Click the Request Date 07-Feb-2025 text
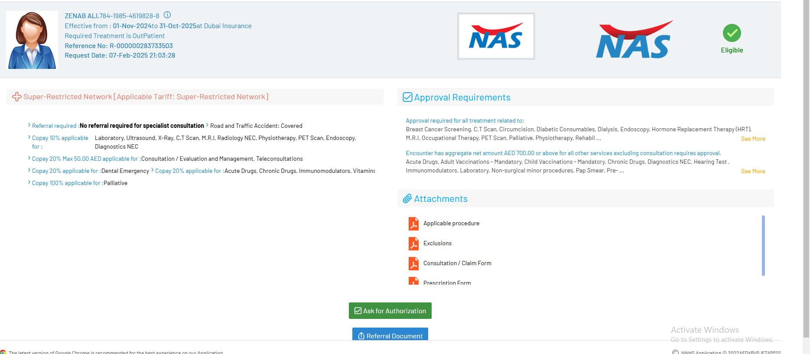Image resolution: width=810 pixels, height=354 pixels. [120, 55]
